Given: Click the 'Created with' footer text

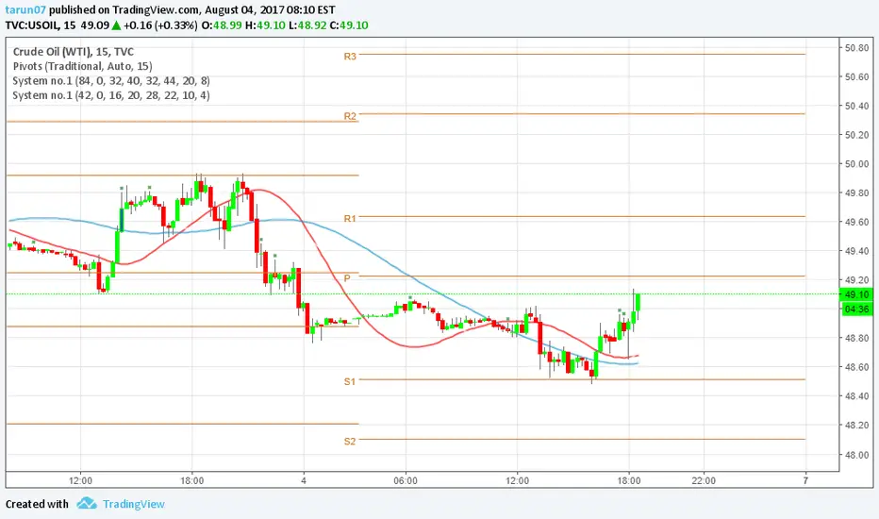Looking at the screenshot, I should (x=37, y=504).
